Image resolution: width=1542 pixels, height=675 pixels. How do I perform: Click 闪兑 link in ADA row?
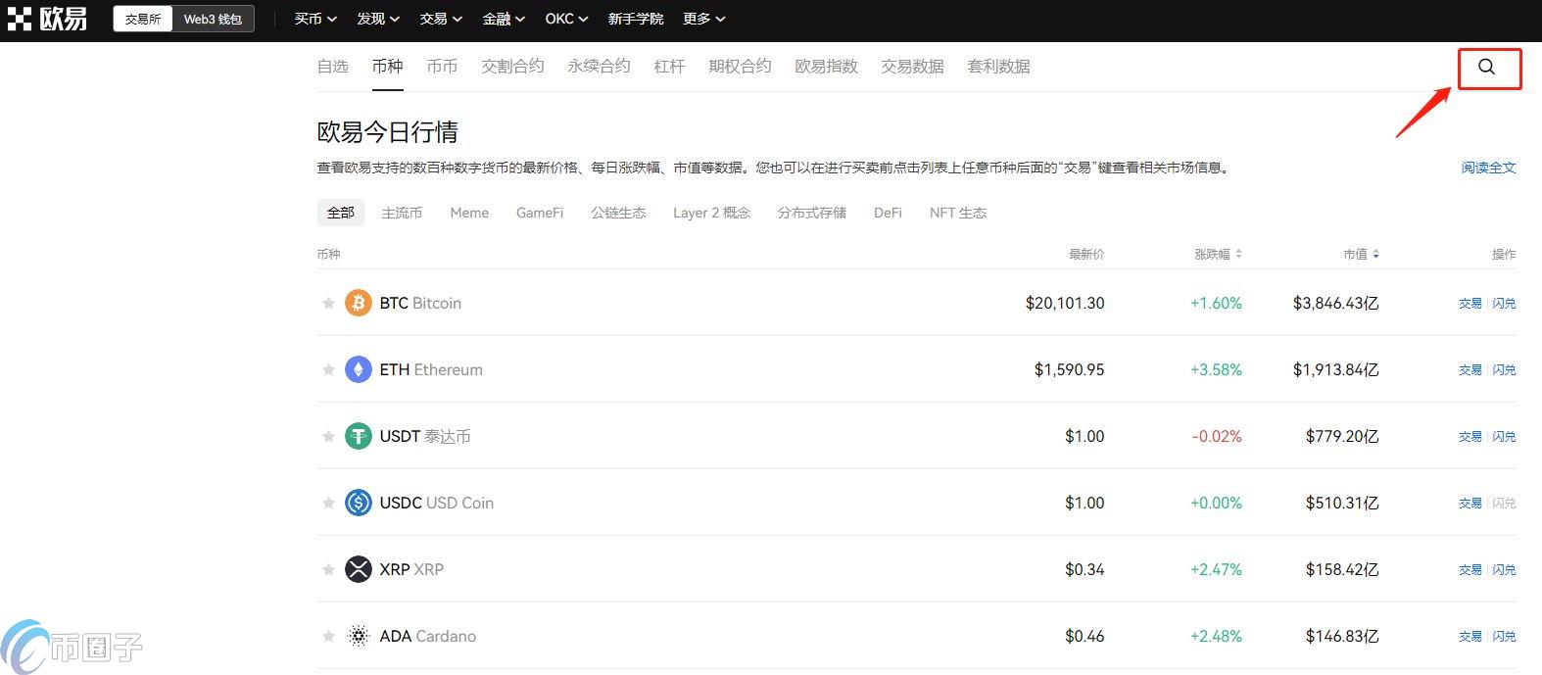[x=1504, y=637]
